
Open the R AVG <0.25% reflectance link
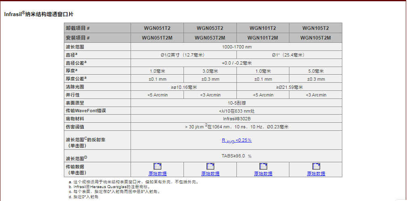236,140
